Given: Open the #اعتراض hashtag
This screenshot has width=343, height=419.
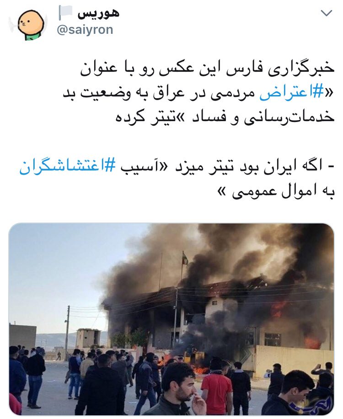Looking at the screenshot, I should pos(292,93).
